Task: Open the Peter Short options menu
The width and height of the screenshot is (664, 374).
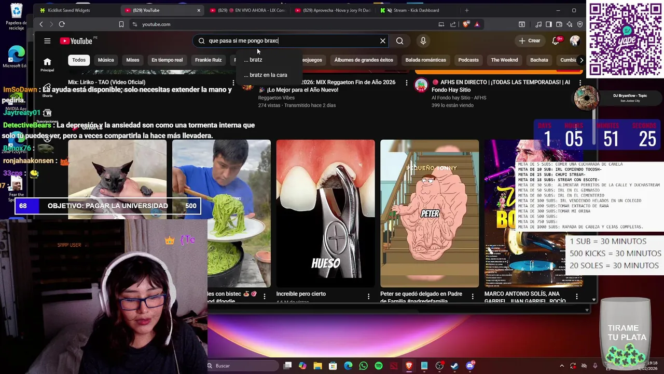Action: tap(473, 296)
